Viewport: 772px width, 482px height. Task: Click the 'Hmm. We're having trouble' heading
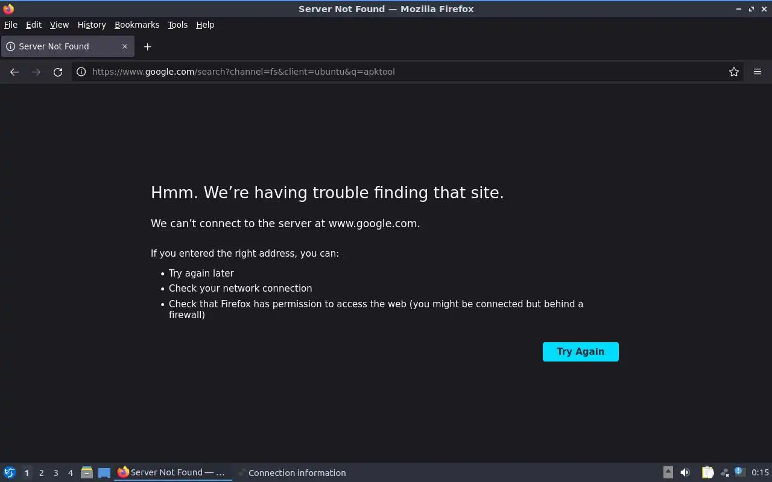[x=327, y=193]
